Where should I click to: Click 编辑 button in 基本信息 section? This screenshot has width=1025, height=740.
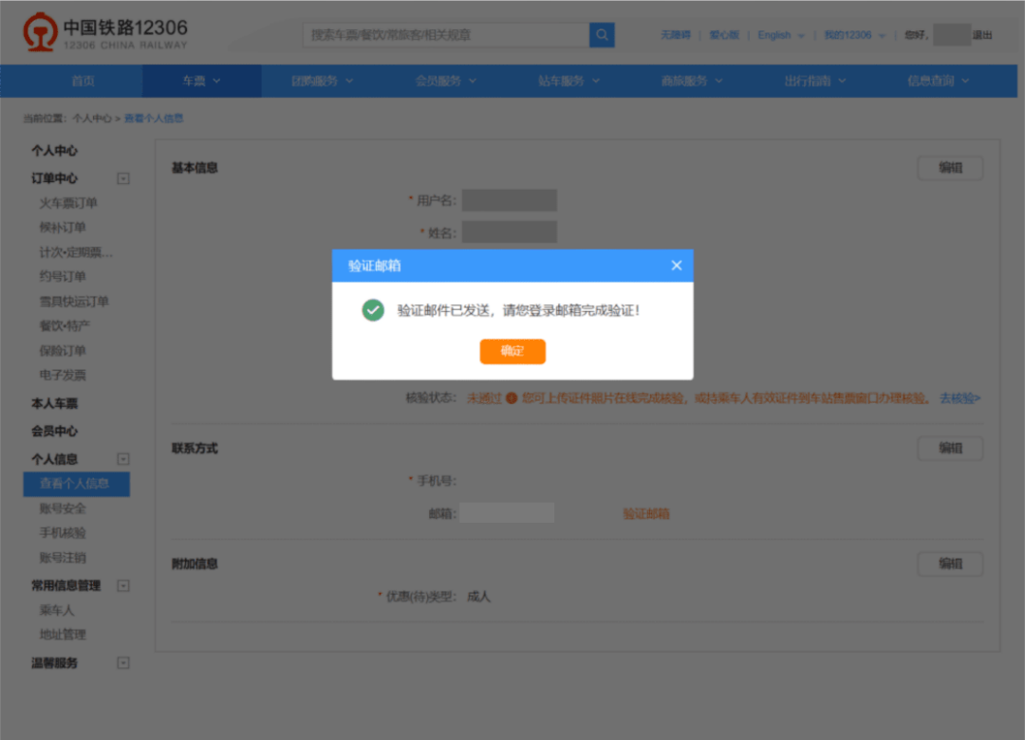[950, 168]
